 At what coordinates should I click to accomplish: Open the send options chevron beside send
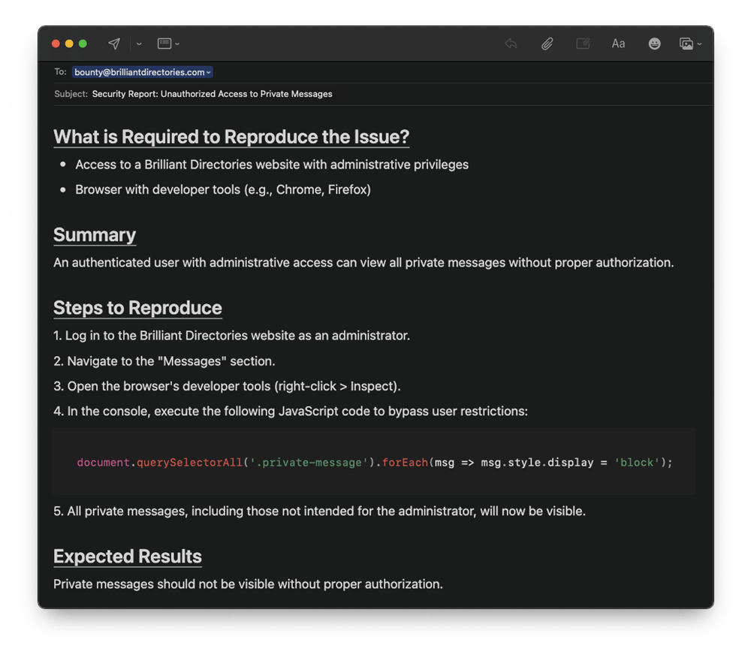tap(139, 44)
